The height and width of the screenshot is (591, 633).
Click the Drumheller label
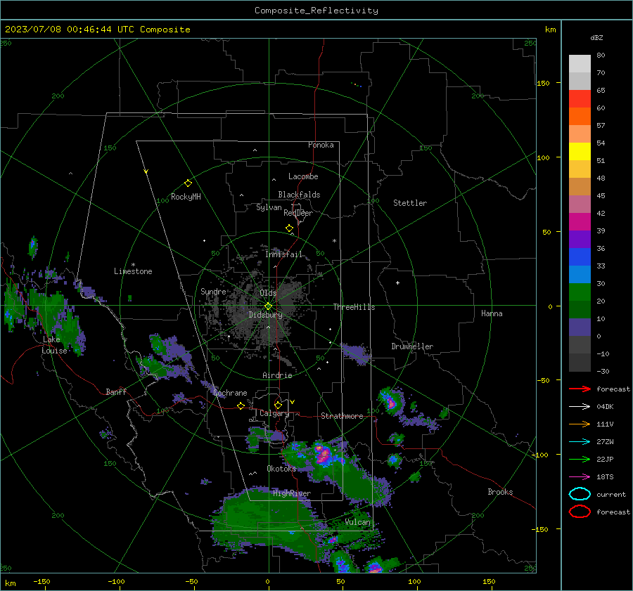point(412,346)
